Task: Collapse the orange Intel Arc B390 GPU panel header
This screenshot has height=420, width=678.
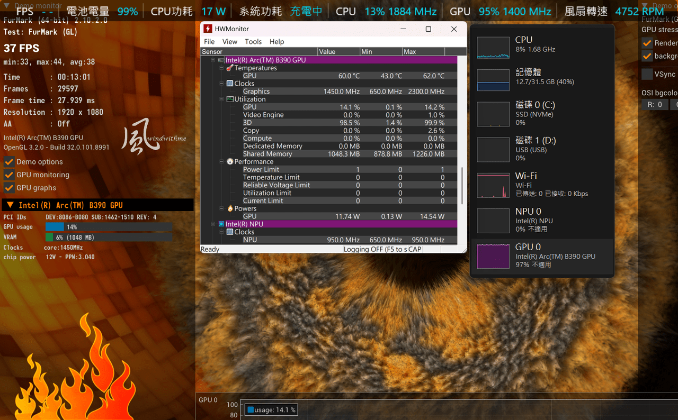Action: pos(10,205)
